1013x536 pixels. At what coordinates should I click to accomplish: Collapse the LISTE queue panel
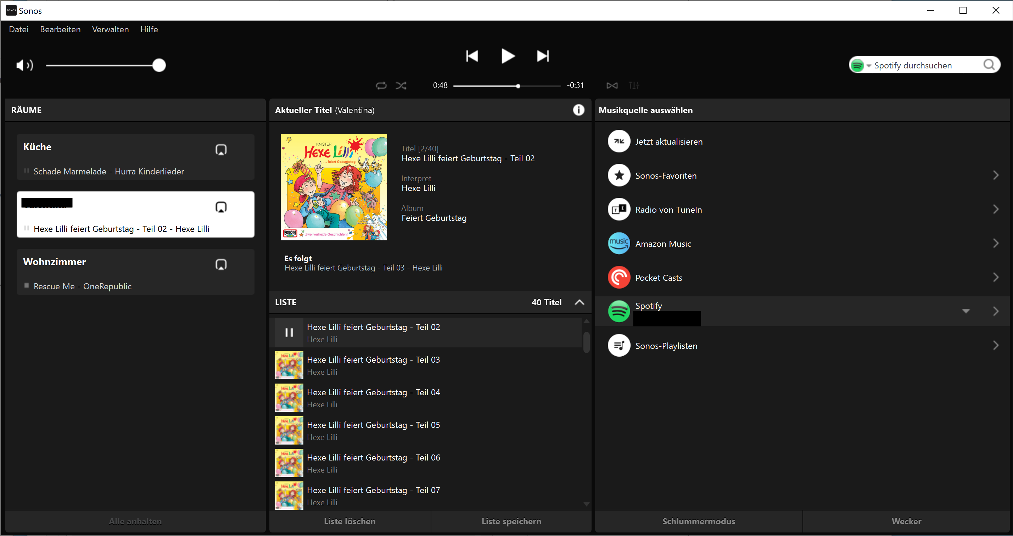tap(579, 302)
